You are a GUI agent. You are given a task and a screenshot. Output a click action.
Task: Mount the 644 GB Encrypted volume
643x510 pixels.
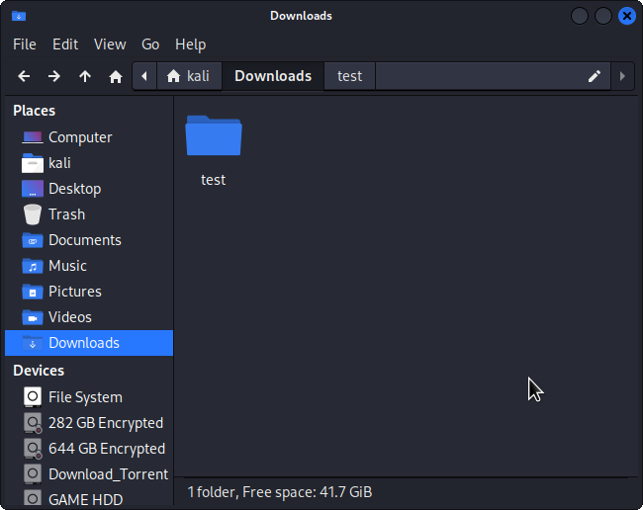tap(89, 449)
